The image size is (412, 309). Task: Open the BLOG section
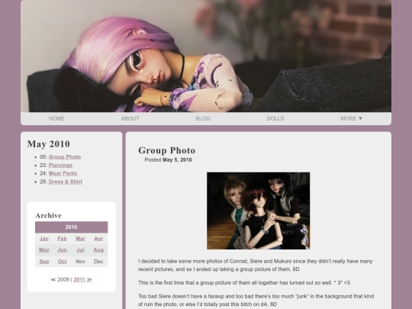[203, 118]
